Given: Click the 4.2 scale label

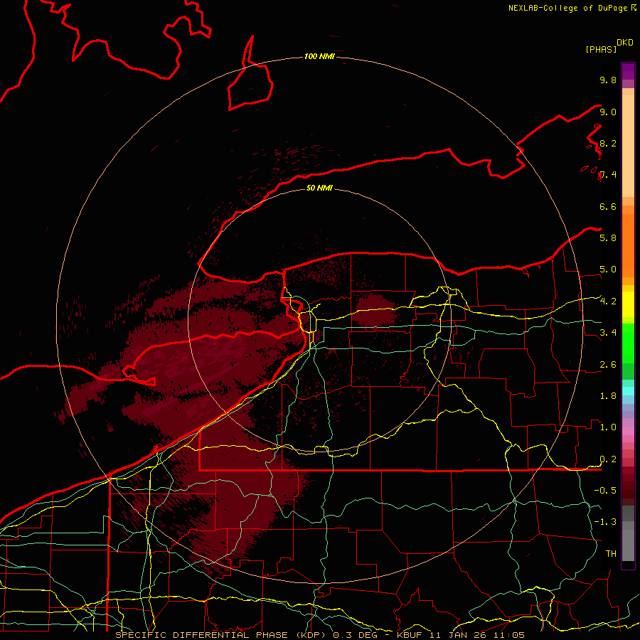Looking at the screenshot, I should 608,302.
